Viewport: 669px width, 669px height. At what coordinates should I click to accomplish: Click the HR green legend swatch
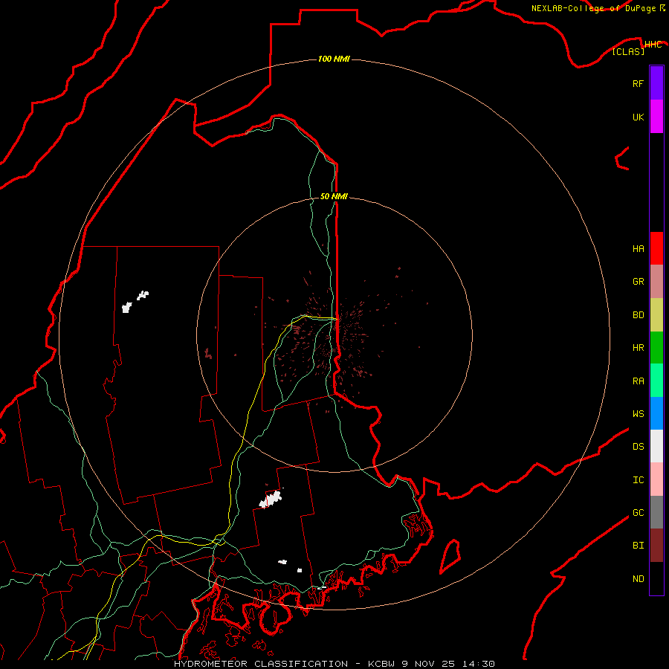tap(656, 348)
